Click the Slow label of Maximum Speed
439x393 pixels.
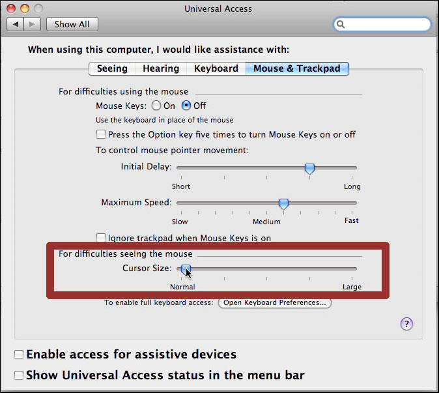(180, 222)
